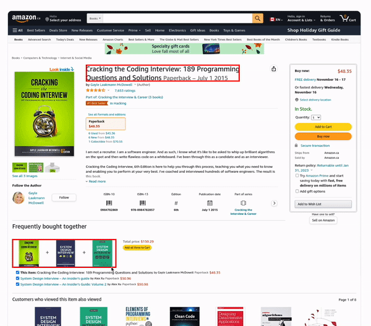Toggle Try Amazon Prime checkbox

point(297,175)
